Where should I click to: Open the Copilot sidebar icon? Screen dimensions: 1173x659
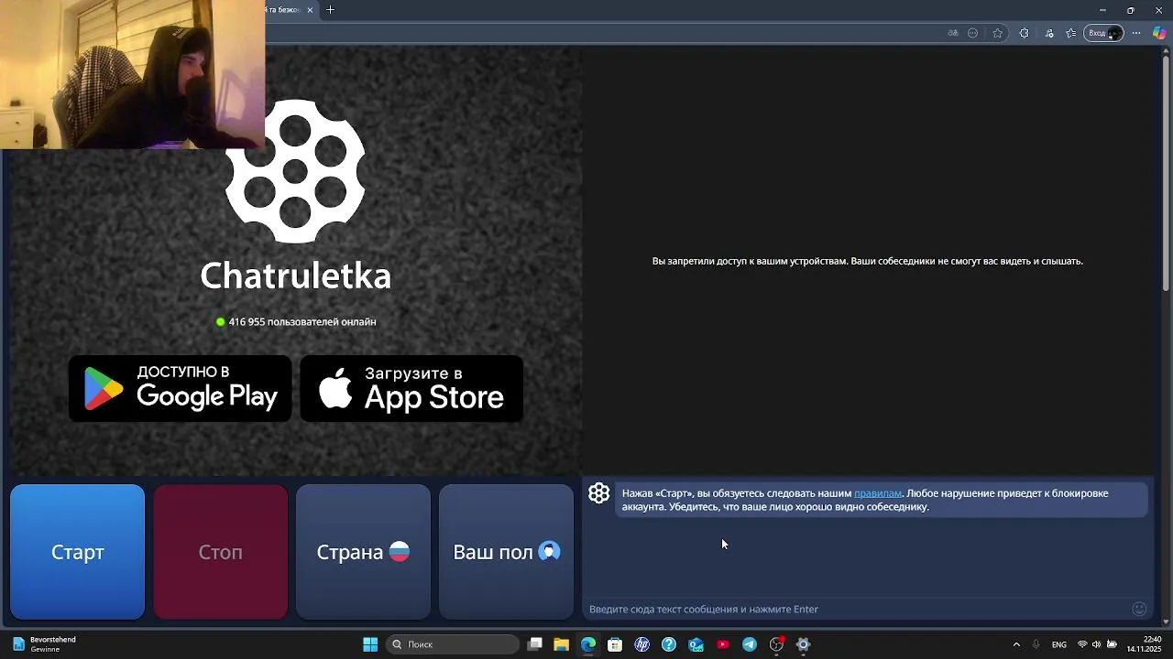pos(1159,33)
